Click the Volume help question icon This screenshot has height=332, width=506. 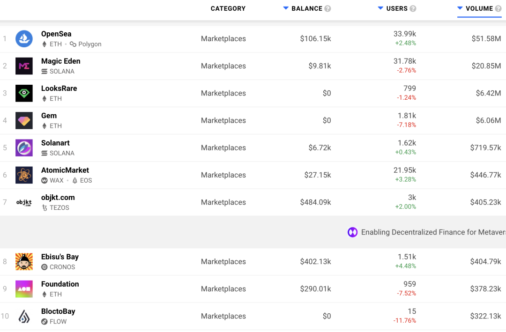click(x=498, y=9)
